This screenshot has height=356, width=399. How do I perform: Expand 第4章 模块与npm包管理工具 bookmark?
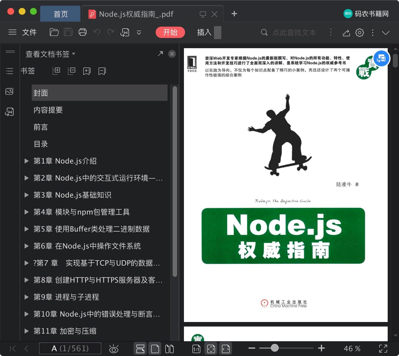(27, 212)
